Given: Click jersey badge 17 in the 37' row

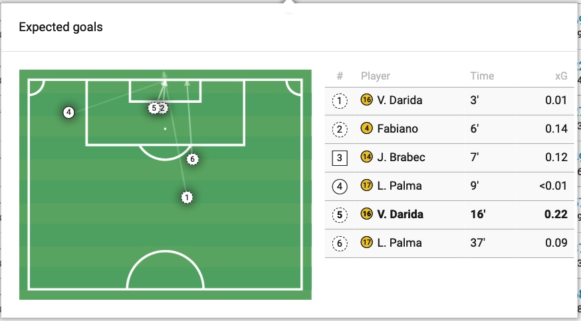Looking at the screenshot, I should [366, 242].
